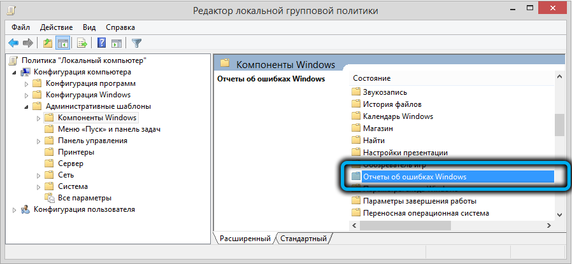This screenshot has width=572, height=264.
Task: Click the Filter funnel toolbar icon
Action: [x=136, y=43]
